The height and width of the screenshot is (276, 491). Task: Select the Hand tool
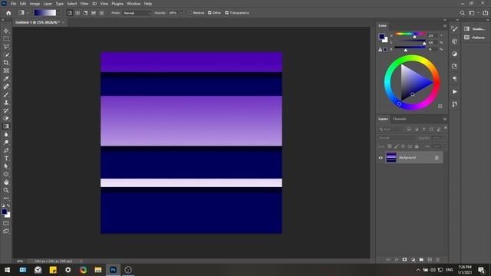pos(6,182)
